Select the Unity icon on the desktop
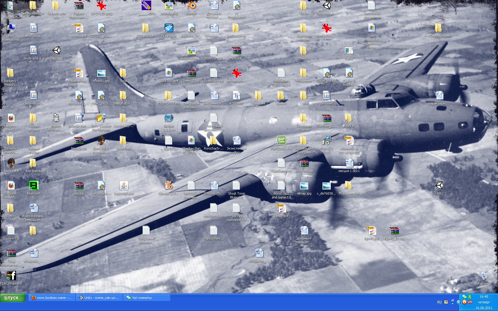 (x=439, y=186)
